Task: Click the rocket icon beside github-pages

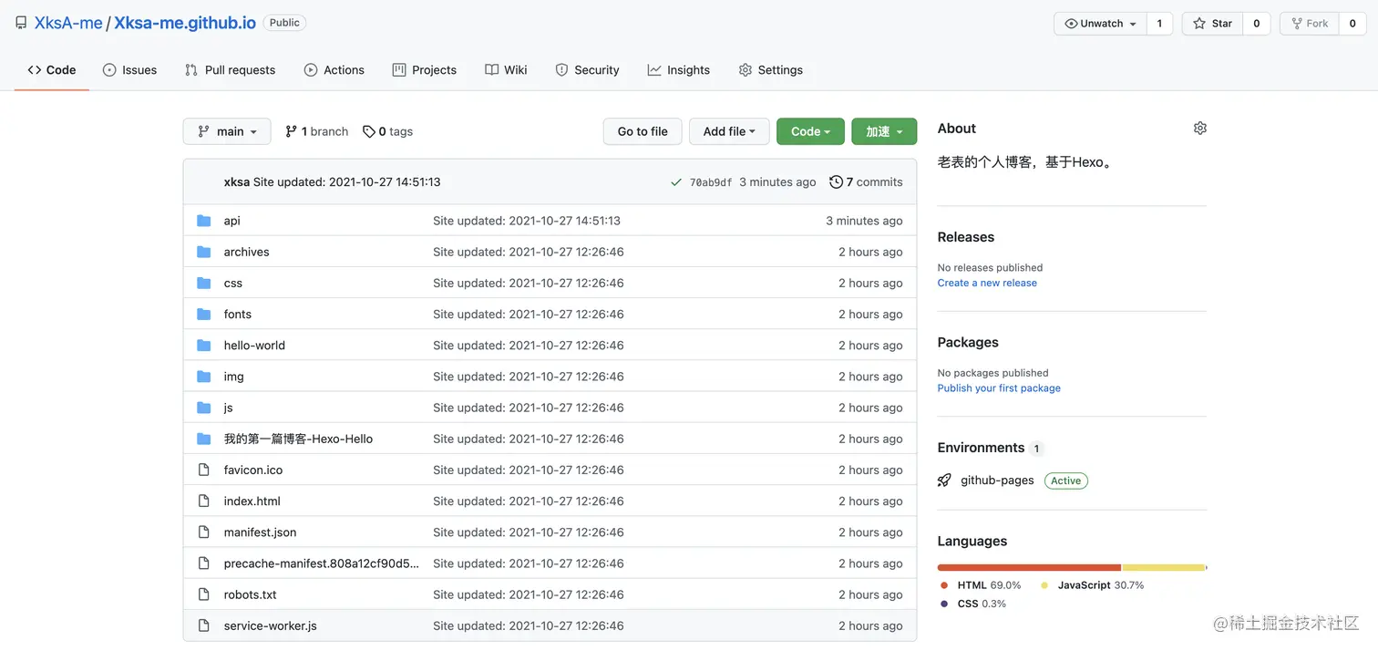Action: pyautogui.click(x=944, y=480)
